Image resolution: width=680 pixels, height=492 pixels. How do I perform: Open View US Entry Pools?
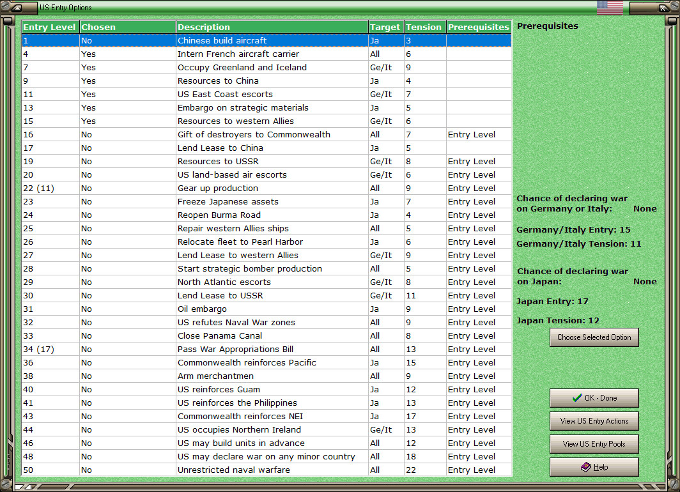[594, 444]
